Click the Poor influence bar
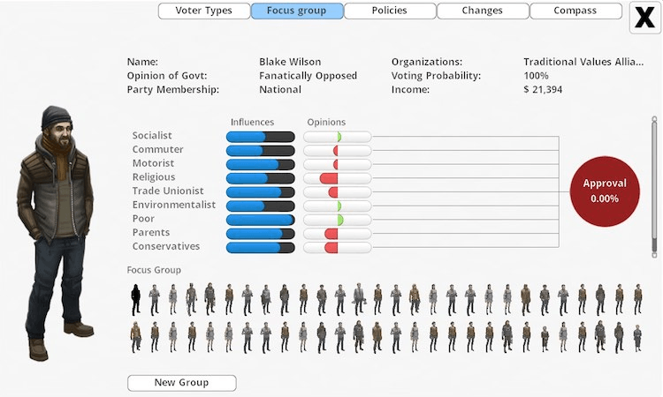The height and width of the screenshot is (397, 663). 260,220
